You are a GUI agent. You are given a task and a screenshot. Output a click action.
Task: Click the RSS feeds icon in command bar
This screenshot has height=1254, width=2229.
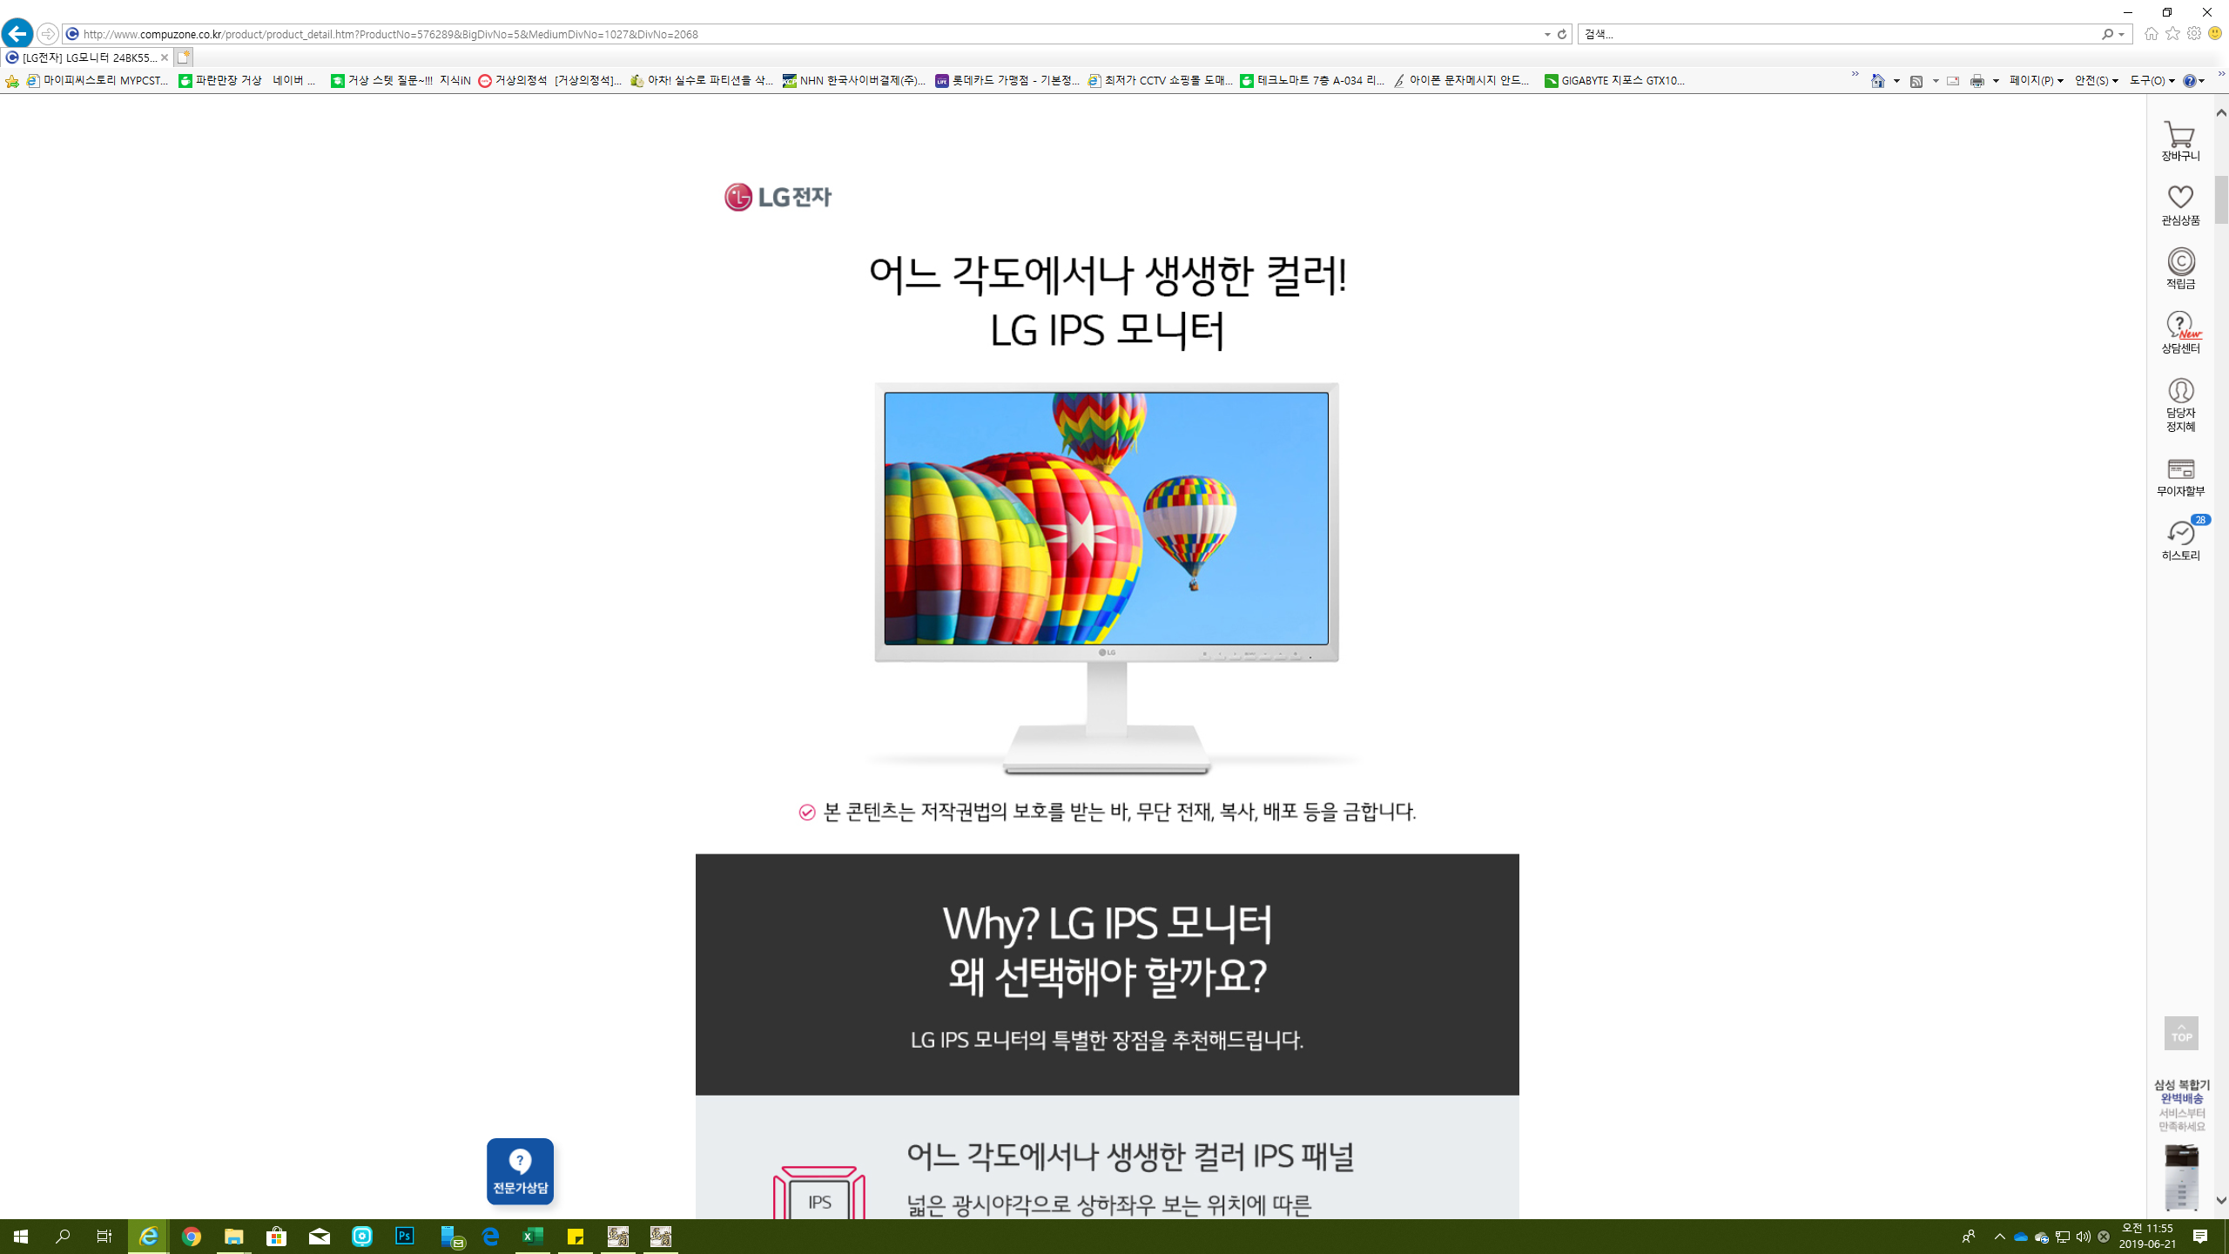click(1916, 81)
